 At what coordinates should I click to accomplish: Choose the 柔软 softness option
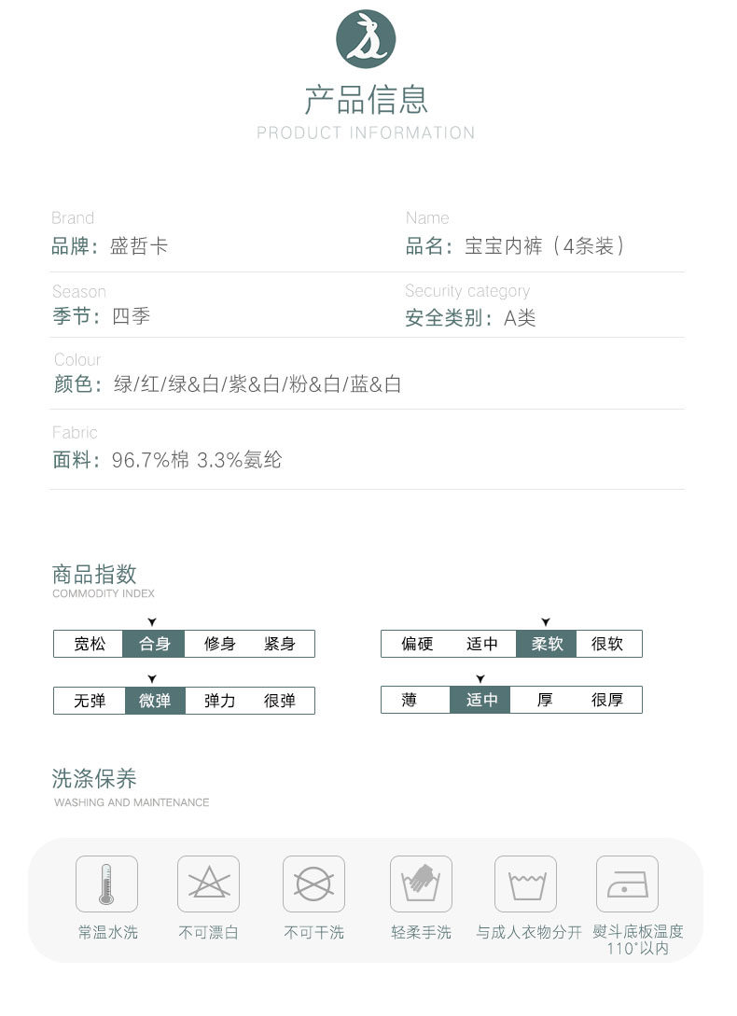[x=547, y=644]
